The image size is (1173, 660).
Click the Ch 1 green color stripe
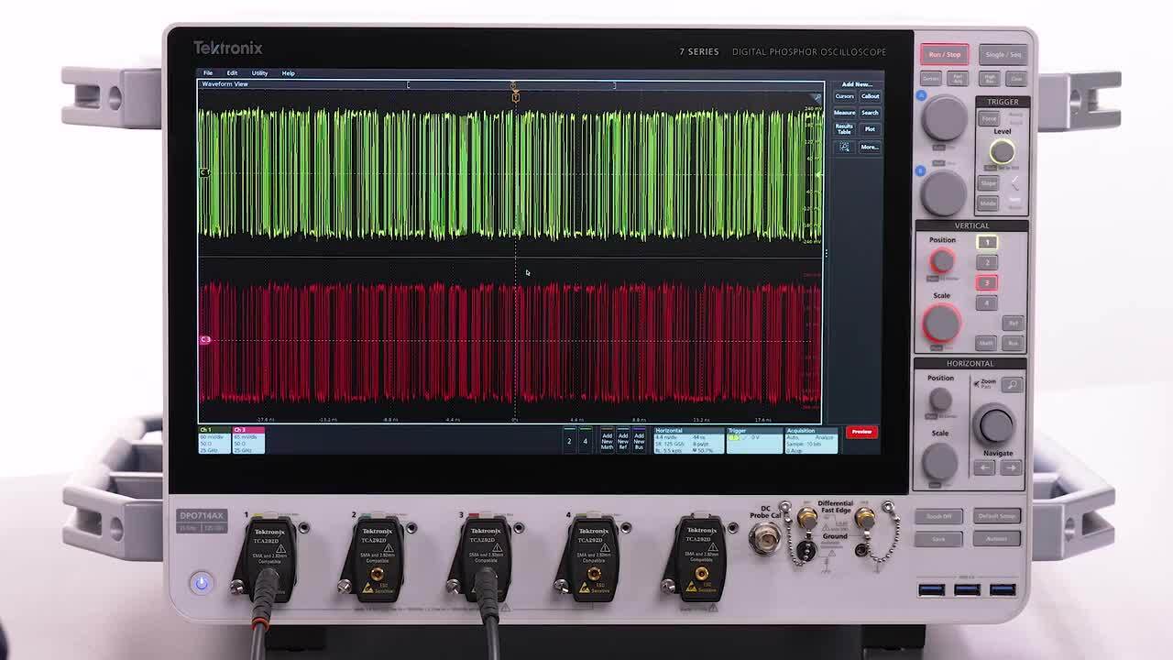pyautogui.click(x=213, y=430)
